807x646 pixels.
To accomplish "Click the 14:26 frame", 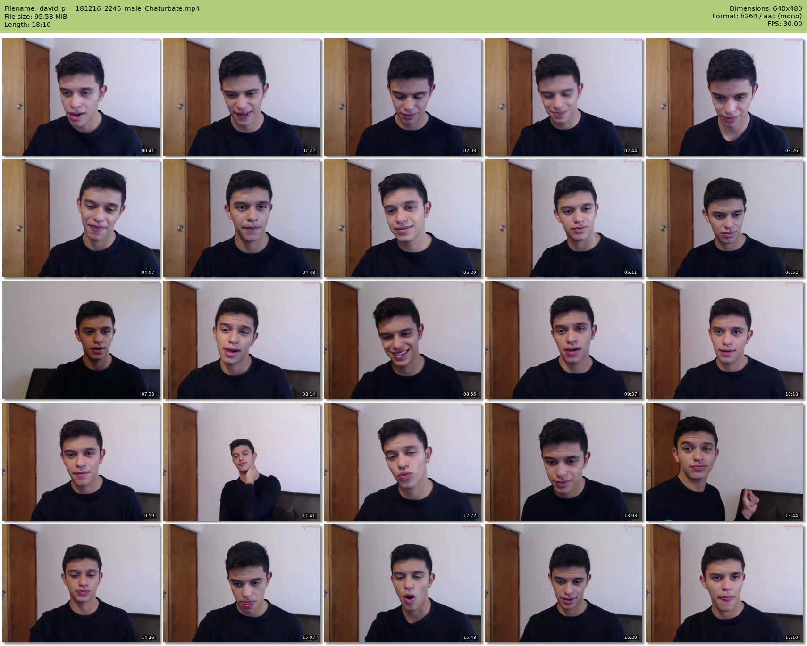I will [x=81, y=583].
